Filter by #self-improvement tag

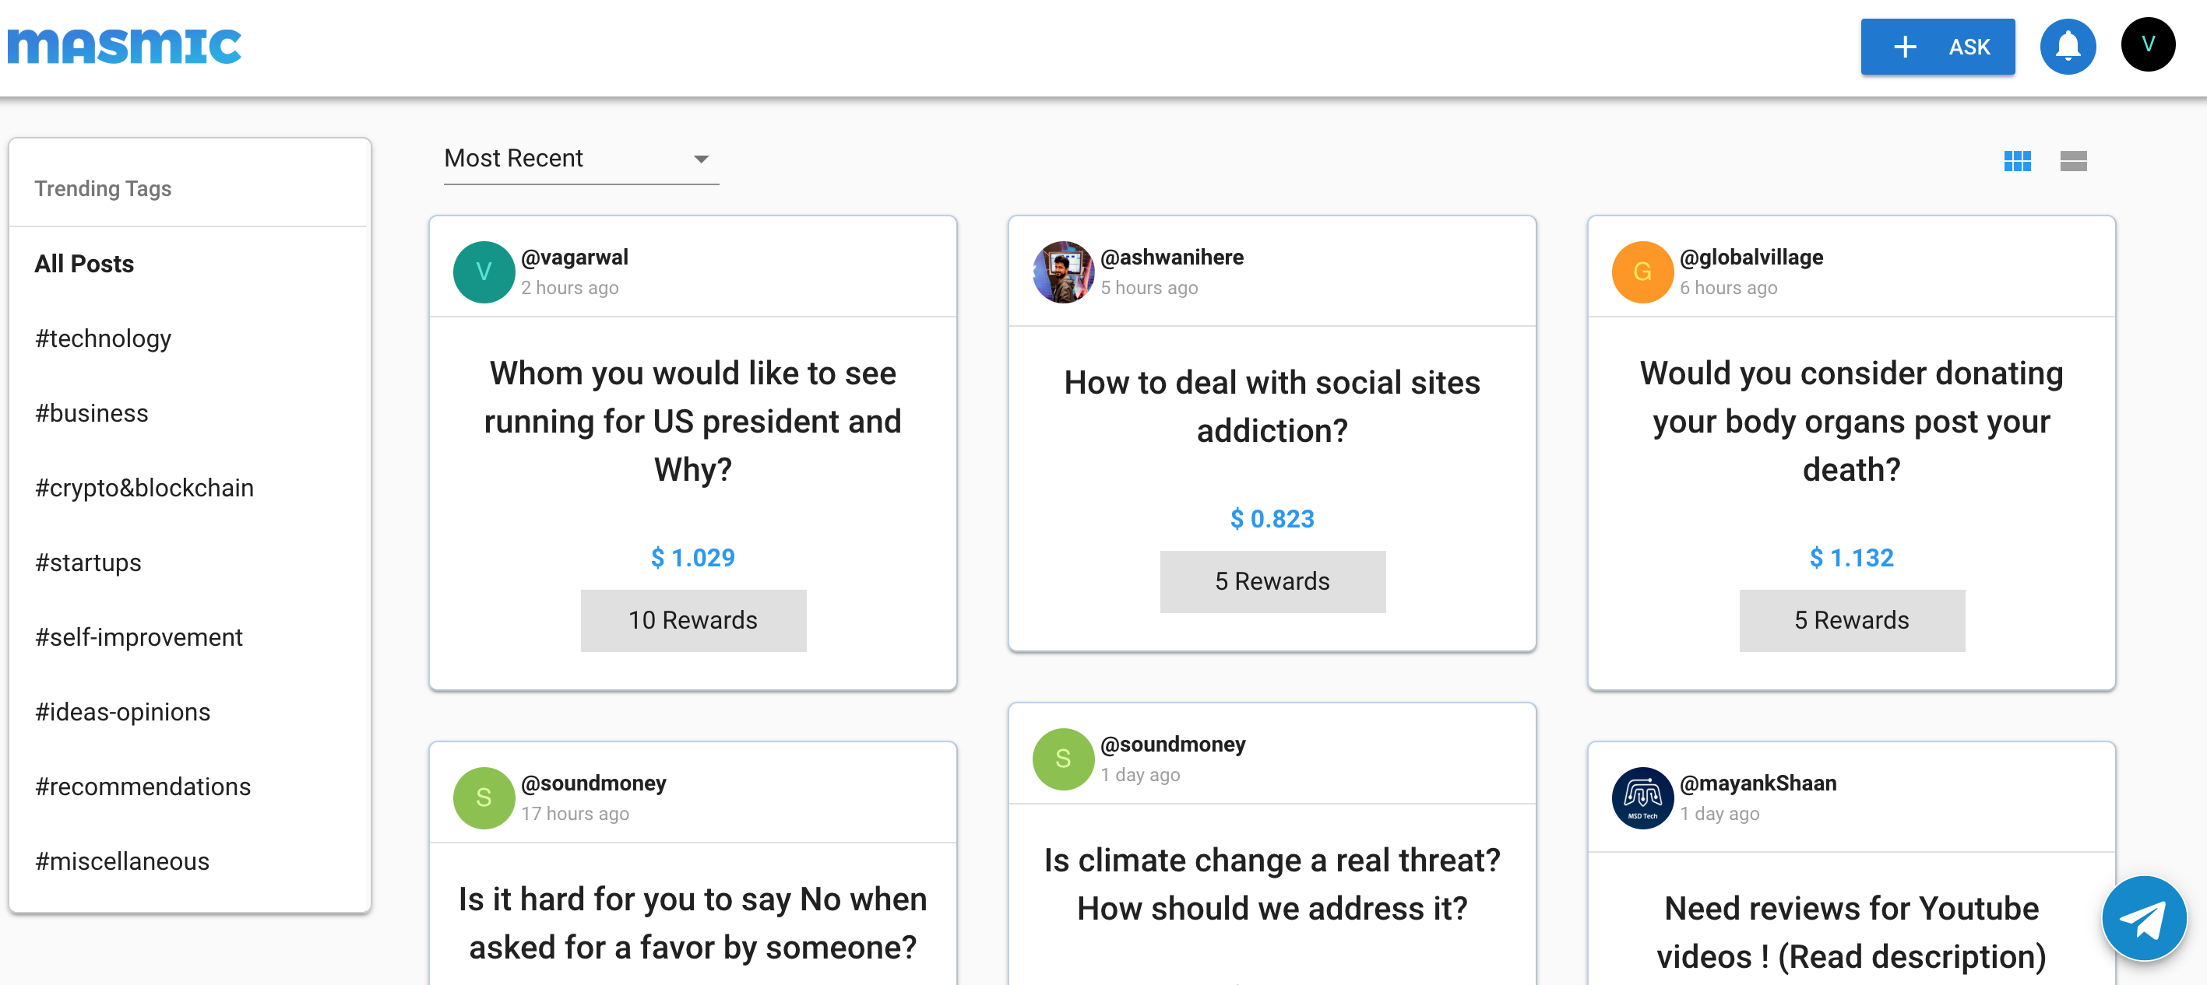coord(139,637)
